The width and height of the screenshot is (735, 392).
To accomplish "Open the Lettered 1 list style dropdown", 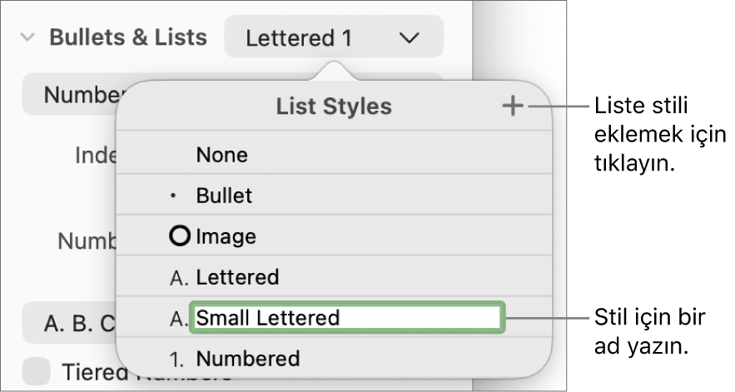I will (333, 37).
